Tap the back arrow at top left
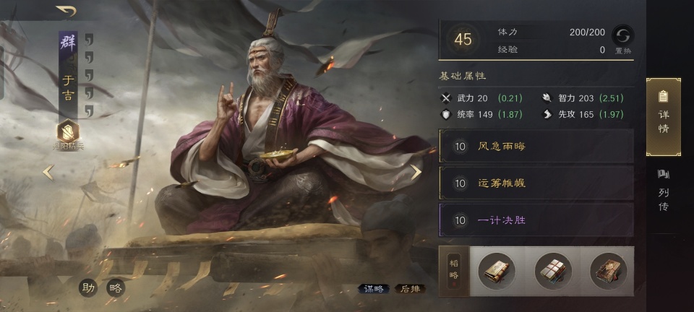This screenshot has width=694, height=312. [66, 11]
